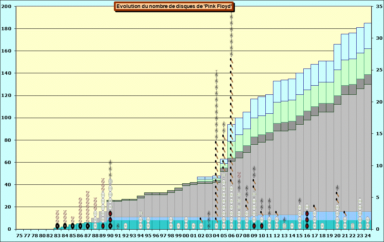Image resolution: width=384 pixels, height=242 pixels.
Task: Click the treble clef in the 15 column
Action: pyautogui.click(x=300, y=201)
